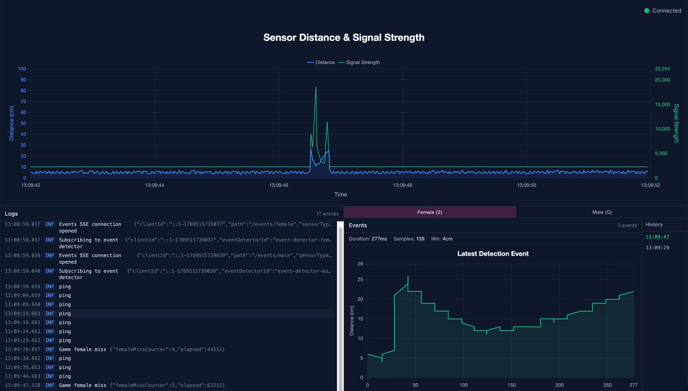Image resolution: width=688 pixels, height=391 pixels.
Task: Click the 2 events counter in the Events panel
Action: [627, 225]
